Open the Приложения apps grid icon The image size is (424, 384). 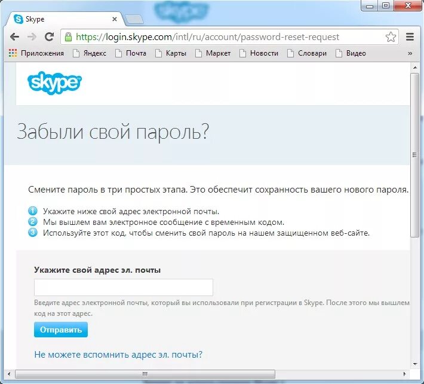click(x=13, y=53)
